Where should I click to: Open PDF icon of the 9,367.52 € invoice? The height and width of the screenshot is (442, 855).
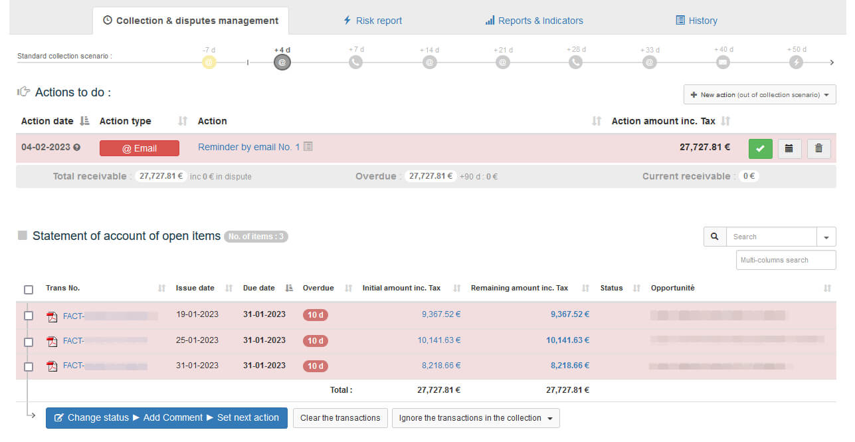(52, 316)
